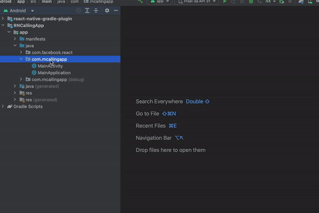The image size is (319, 213).
Task: Select com.facebook.react package
Action: coord(52,53)
